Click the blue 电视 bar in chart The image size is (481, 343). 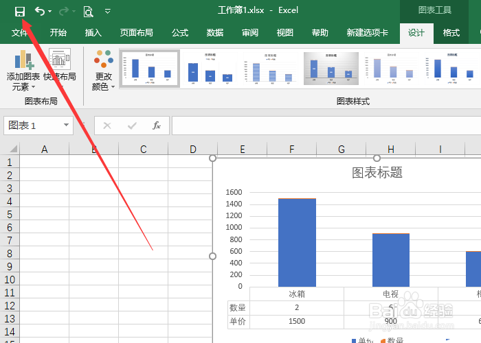(x=391, y=260)
